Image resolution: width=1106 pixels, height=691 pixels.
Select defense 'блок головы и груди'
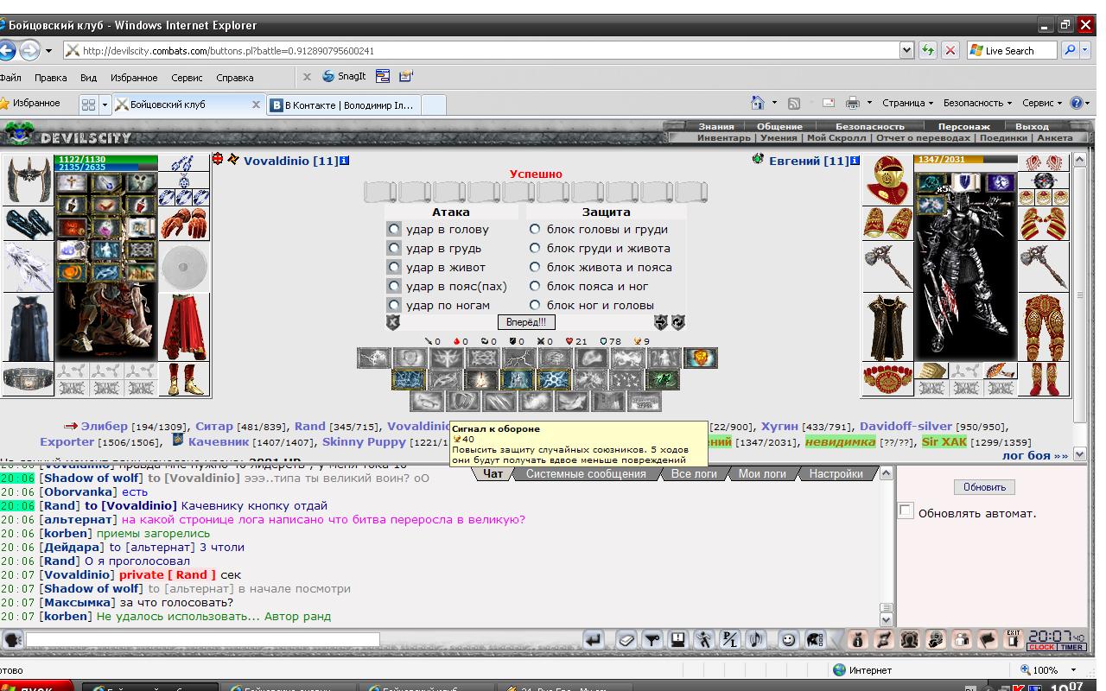click(535, 229)
